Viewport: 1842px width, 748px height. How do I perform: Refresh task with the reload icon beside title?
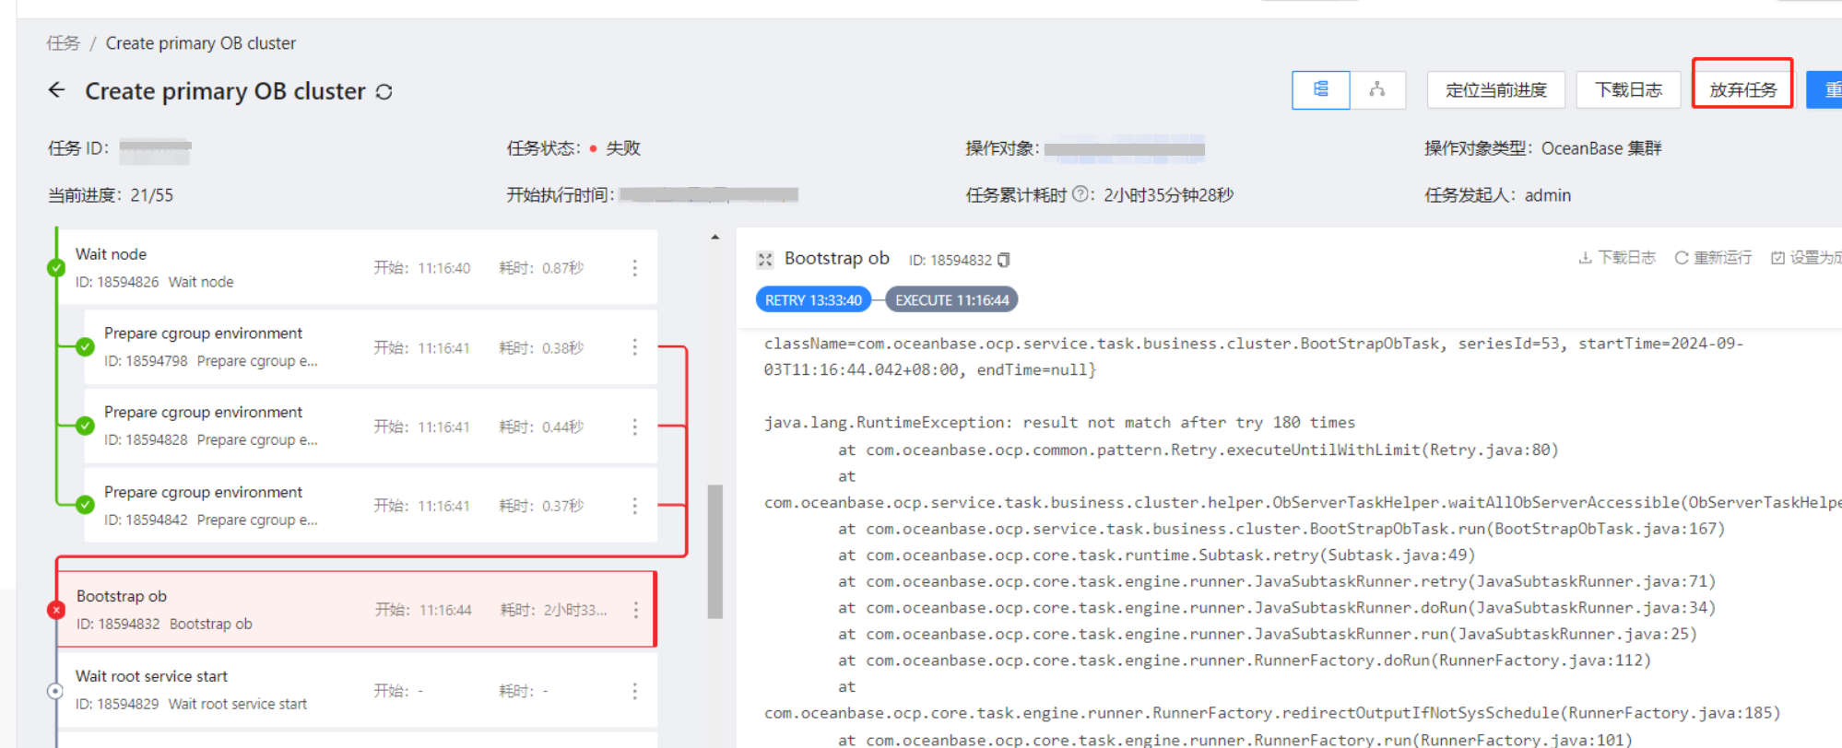pos(384,92)
